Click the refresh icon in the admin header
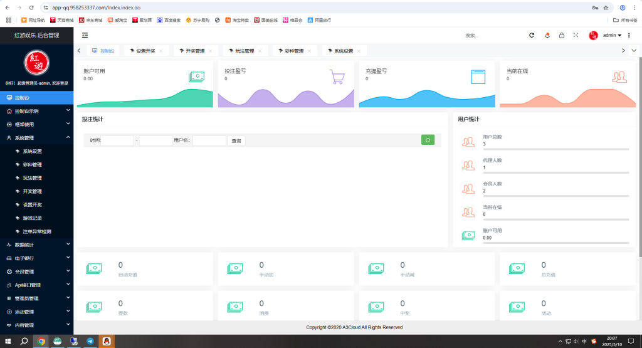 pyautogui.click(x=532, y=35)
